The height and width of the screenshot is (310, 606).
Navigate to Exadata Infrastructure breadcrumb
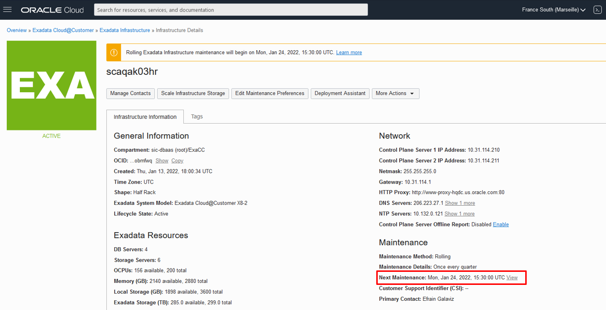[125, 30]
